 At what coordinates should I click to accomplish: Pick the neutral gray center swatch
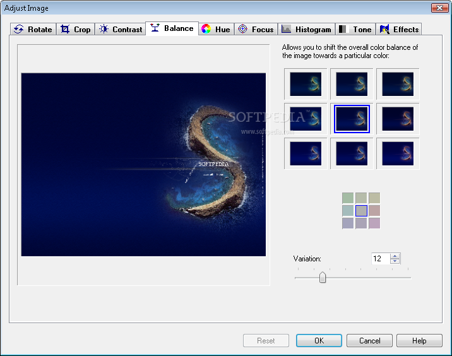click(361, 211)
